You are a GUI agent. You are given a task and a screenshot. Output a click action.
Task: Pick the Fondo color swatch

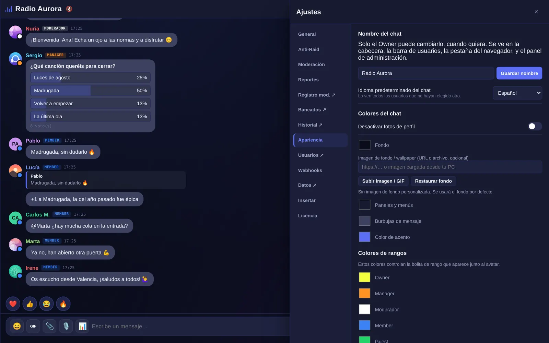tap(364, 145)
